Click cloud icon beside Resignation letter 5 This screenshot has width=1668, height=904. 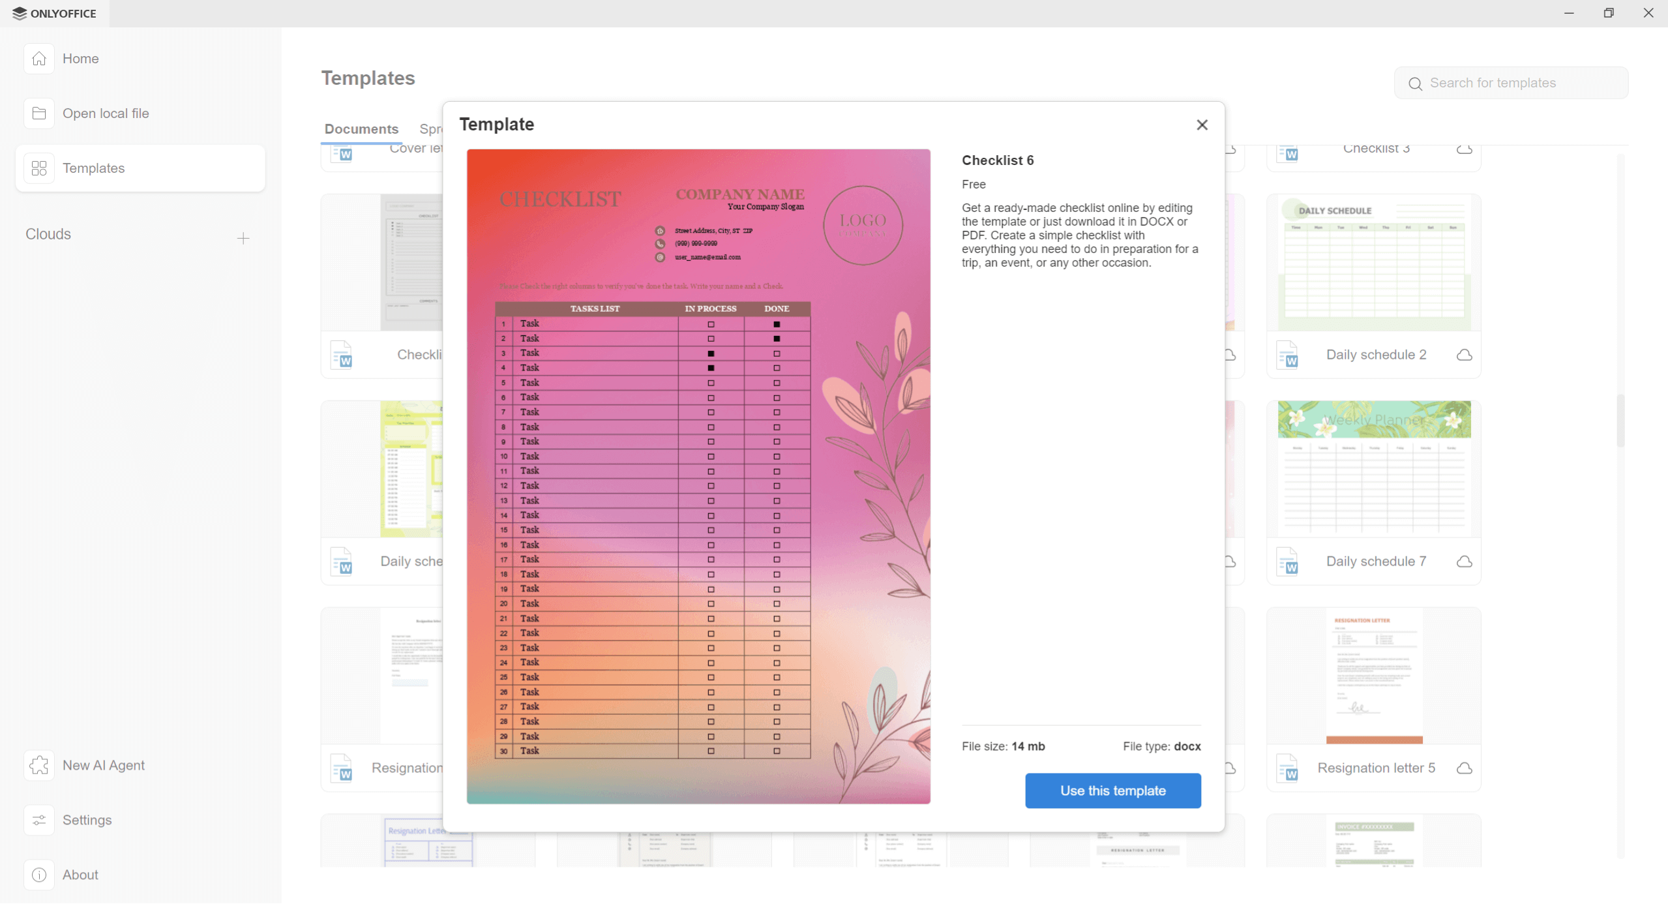tap(1464, 768)
